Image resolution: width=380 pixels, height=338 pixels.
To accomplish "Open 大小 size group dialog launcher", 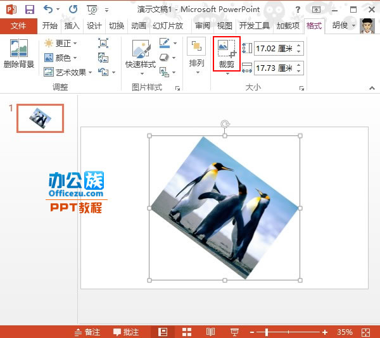I will coord(301,89).
